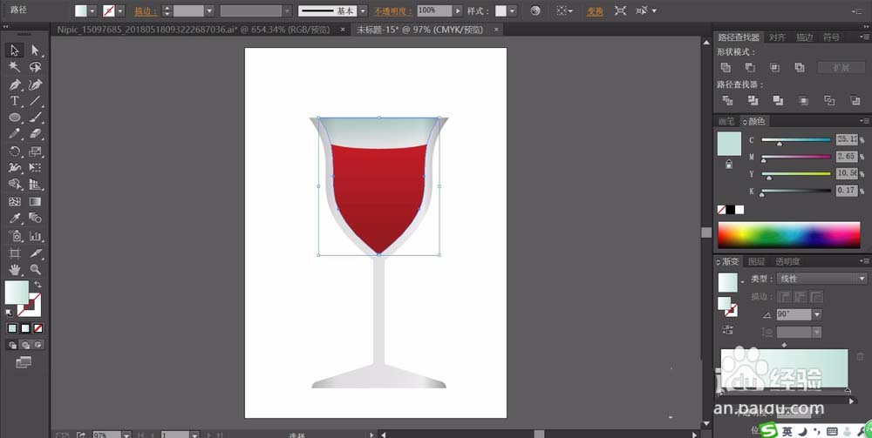Swap fill and stroke colors
The height and width of the screenshot is (438, 872).
pyautogui.click(x=37, y=284)
